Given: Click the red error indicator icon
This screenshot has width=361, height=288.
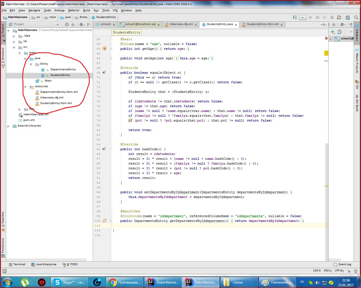Looking at the screenshot, I should pos(326,38).
